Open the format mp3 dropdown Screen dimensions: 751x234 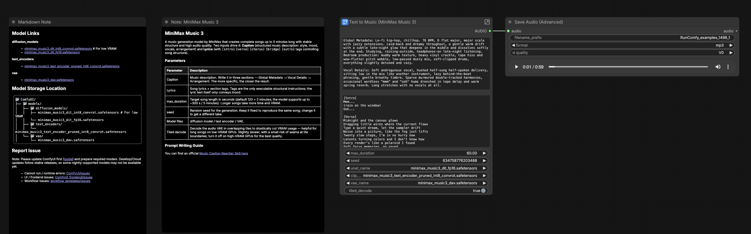tap(622, 45)
